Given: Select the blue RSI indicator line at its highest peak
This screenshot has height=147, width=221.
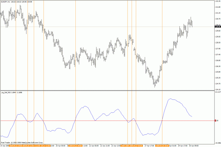Looking at the screenshot, I should pyautogui.click(x=170, y=99).
